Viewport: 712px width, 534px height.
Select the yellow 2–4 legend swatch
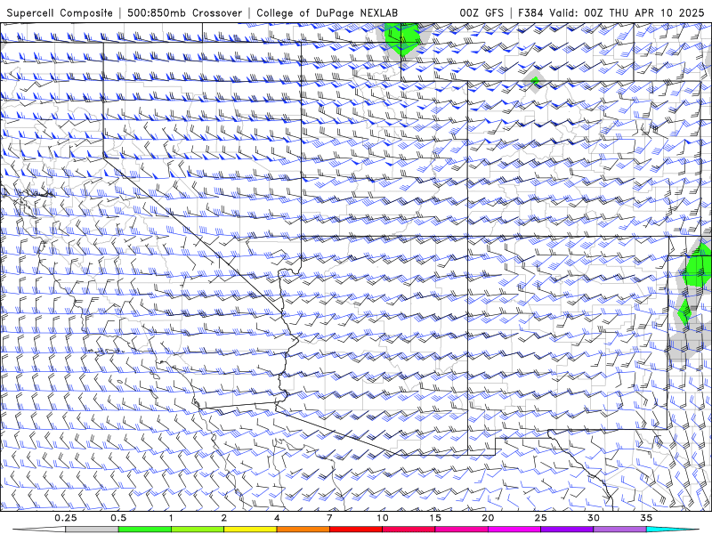[250, 530]
